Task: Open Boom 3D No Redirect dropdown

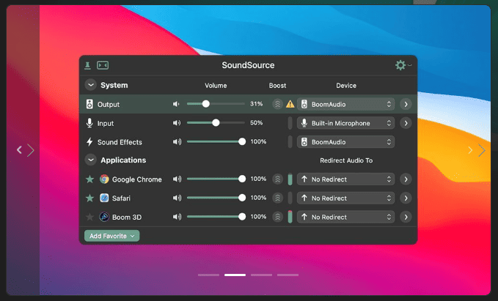Action: (x=345, y=217)
